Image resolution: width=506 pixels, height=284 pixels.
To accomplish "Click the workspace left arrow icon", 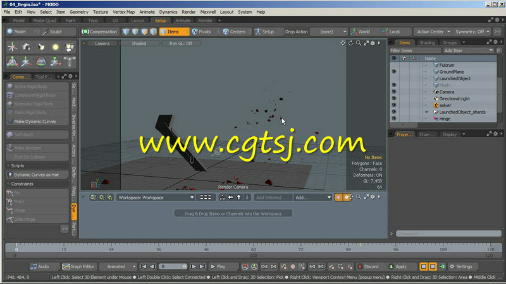I will [230, 198].
